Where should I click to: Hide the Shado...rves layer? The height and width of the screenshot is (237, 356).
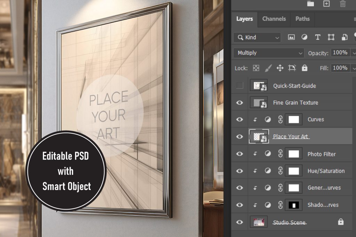click(240, 205)
